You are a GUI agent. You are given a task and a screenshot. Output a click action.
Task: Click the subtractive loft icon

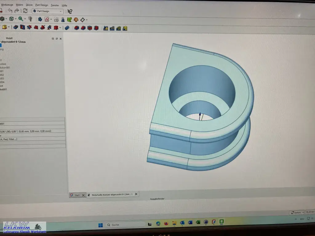(36, 27)
